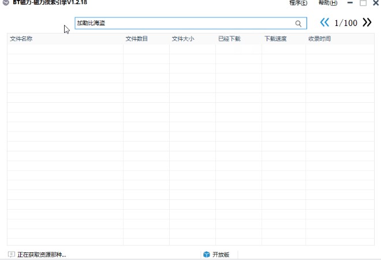The width and height of the screenshot is (381, 260).
Task: Minimize the BT磁力 window
Action: pos(350,3)
